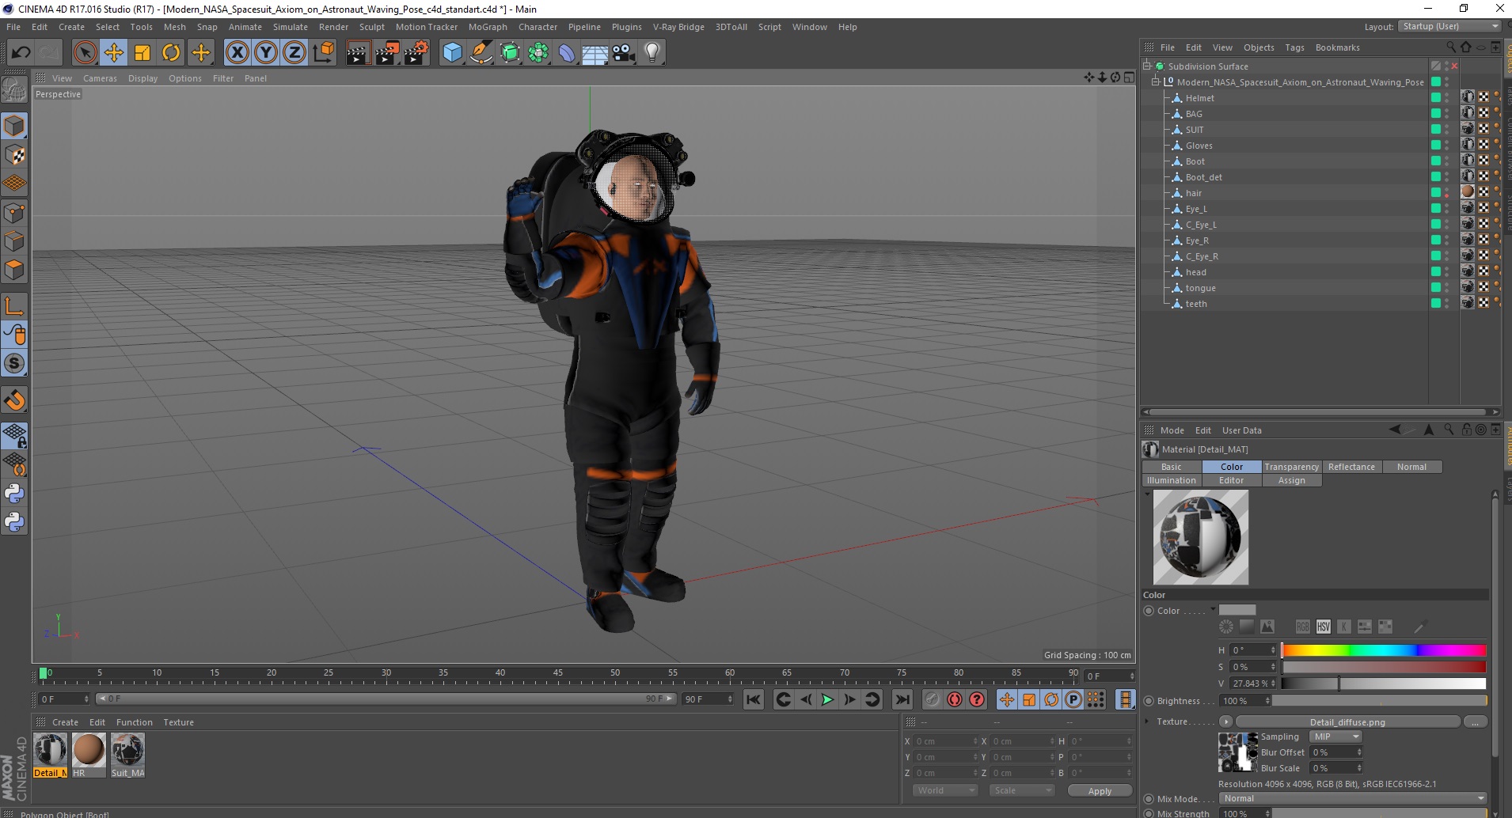1512x818 pixels.
Task: Enable Points mode
Action: point(14,213)
